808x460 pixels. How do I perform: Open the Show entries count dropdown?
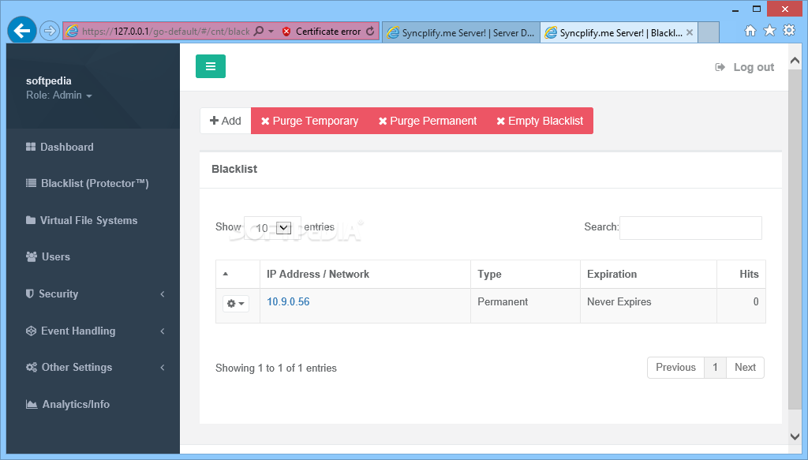coord(272,228)
